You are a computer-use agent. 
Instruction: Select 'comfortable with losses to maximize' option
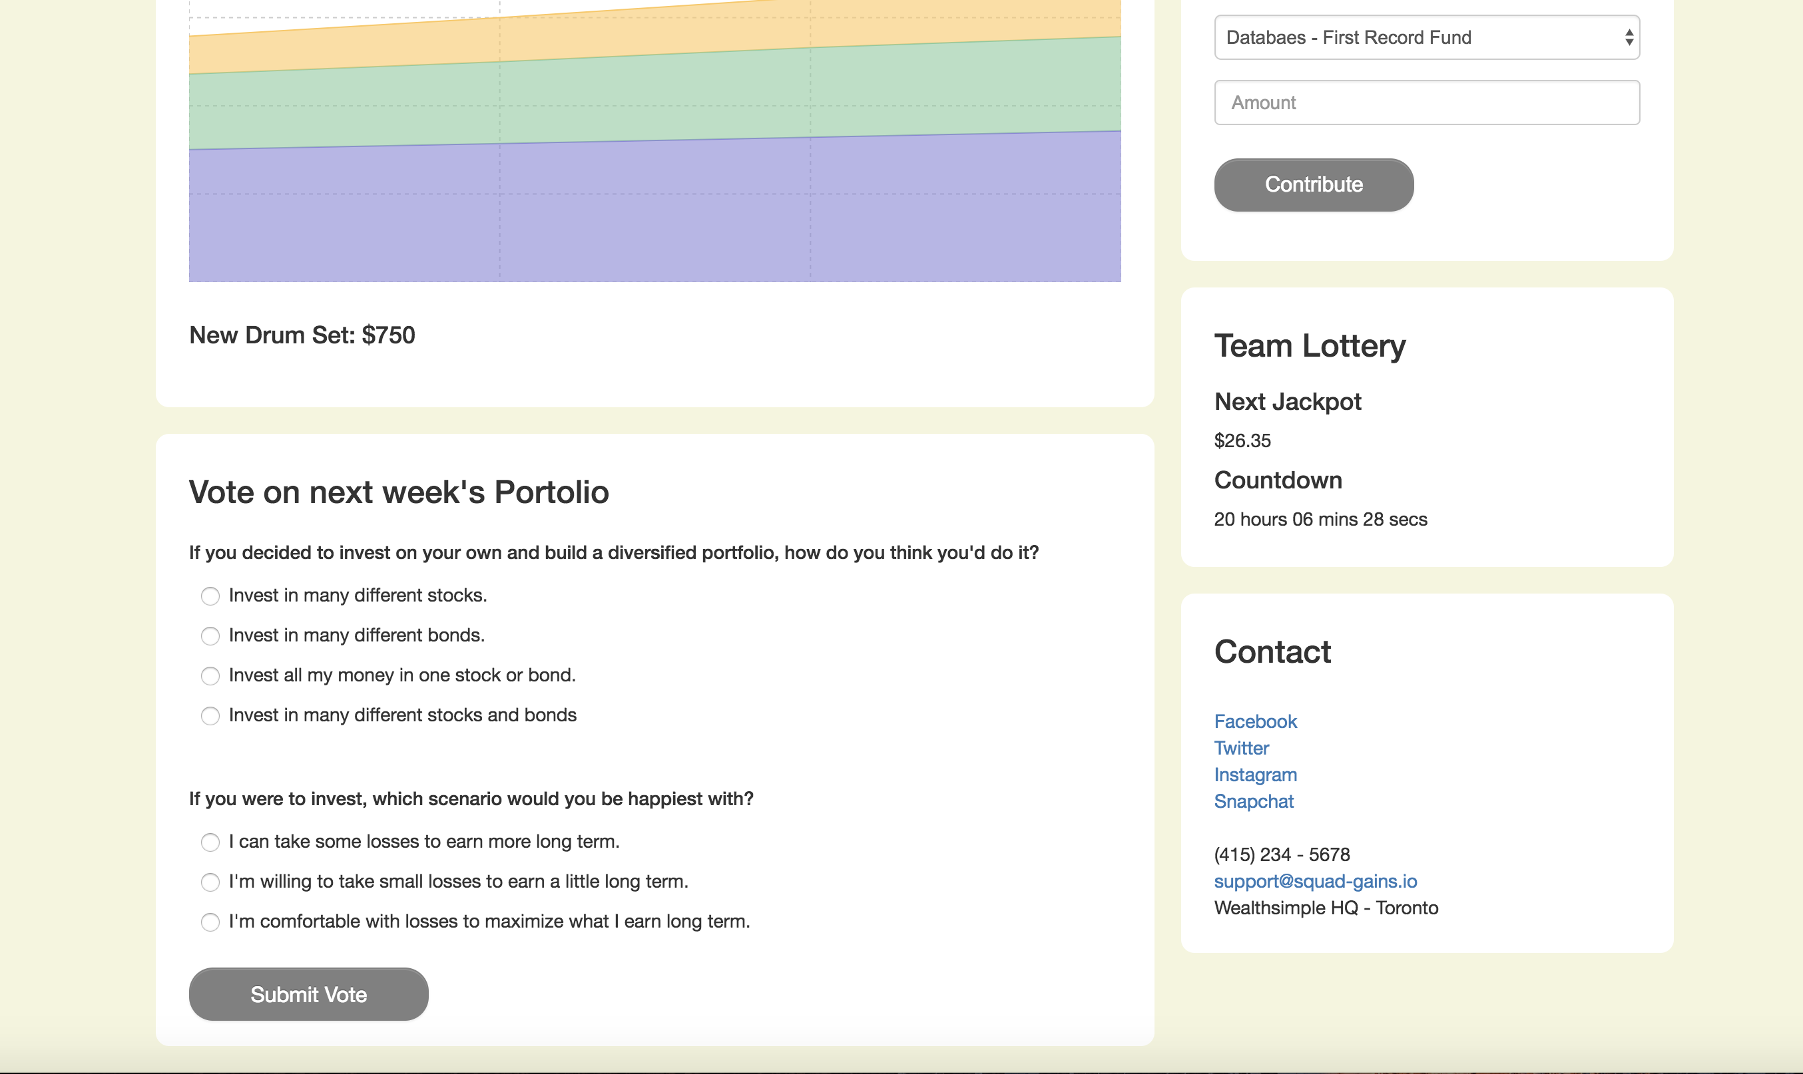coord(210,922)
